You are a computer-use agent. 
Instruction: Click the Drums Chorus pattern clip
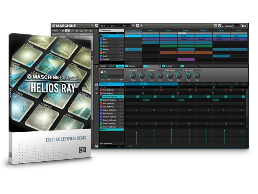pyautogui.click(x=221, y=36)
